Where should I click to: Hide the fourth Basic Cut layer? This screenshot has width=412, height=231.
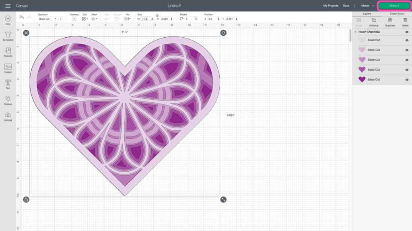(x=407, y=70)
